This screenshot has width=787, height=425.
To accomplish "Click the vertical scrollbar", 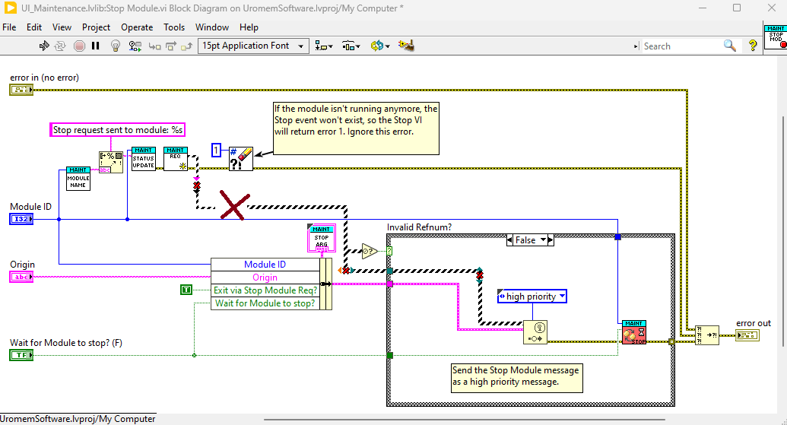I will click(783, 231).
